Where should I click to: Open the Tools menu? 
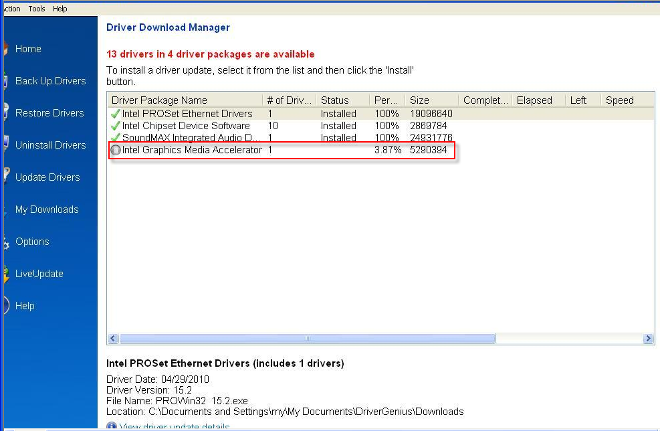pyautogui.click(x=37, y=9)
